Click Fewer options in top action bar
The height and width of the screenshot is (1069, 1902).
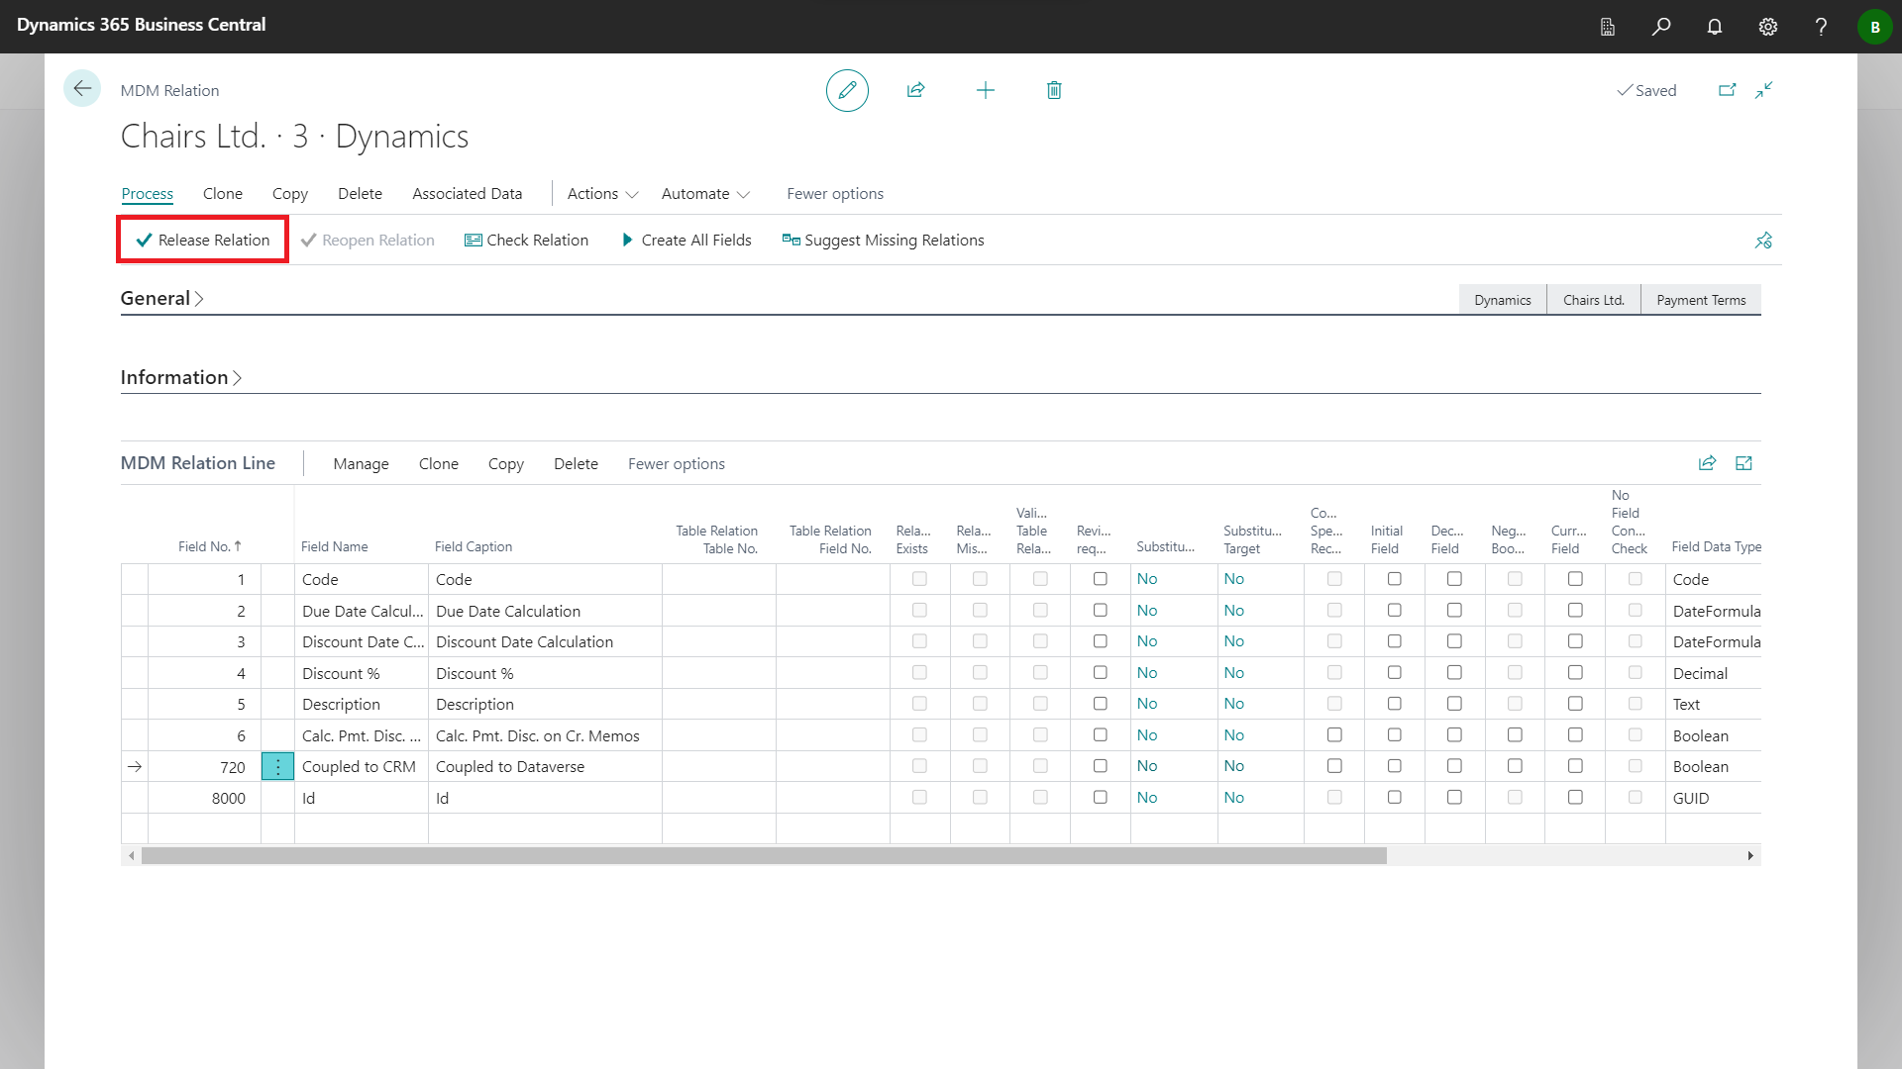[835, 194]
